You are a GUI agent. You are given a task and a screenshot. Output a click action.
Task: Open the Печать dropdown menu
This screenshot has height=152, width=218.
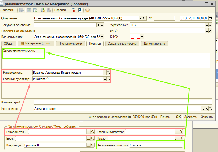[166, 117]
